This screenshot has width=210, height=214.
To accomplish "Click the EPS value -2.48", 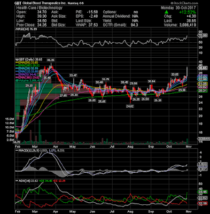I will click(x=94, y=17).
